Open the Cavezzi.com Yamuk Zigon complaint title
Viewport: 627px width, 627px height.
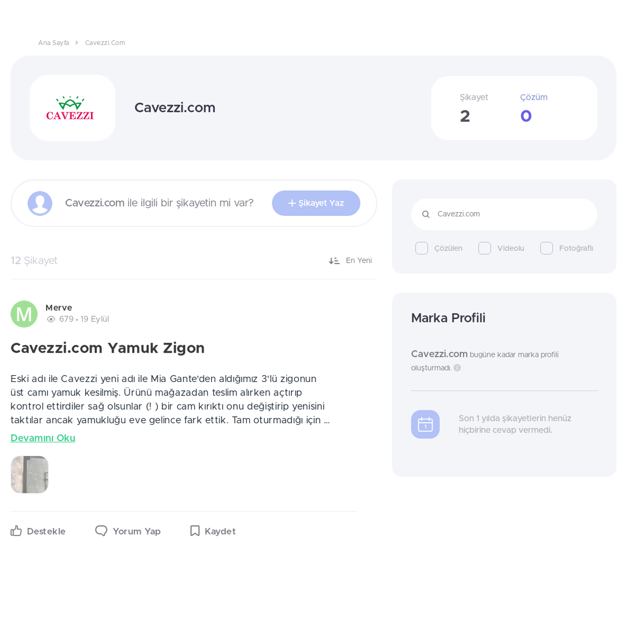tap(108, 348)
